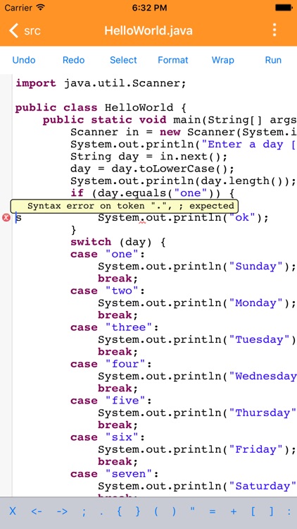Image resolution: width=297 pixels, height=529 pixels.
Task: Click the "Monday" string literal
Action: click(x=255, y=303)
